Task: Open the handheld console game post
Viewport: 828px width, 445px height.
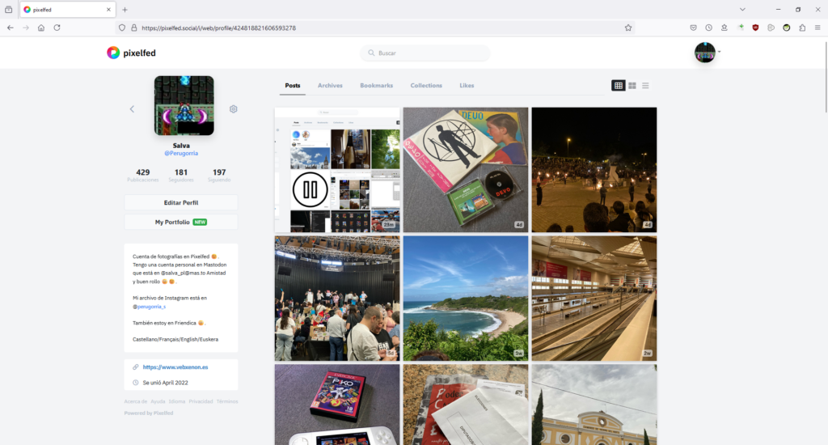Action: tap(337, 405)
